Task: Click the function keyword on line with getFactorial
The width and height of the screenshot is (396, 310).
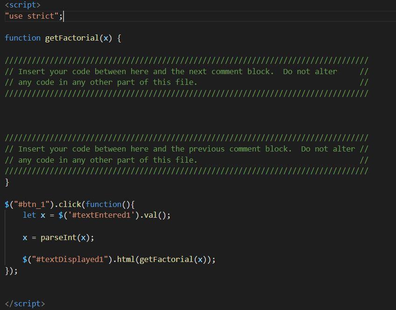Action: click(x=22, y=38)
